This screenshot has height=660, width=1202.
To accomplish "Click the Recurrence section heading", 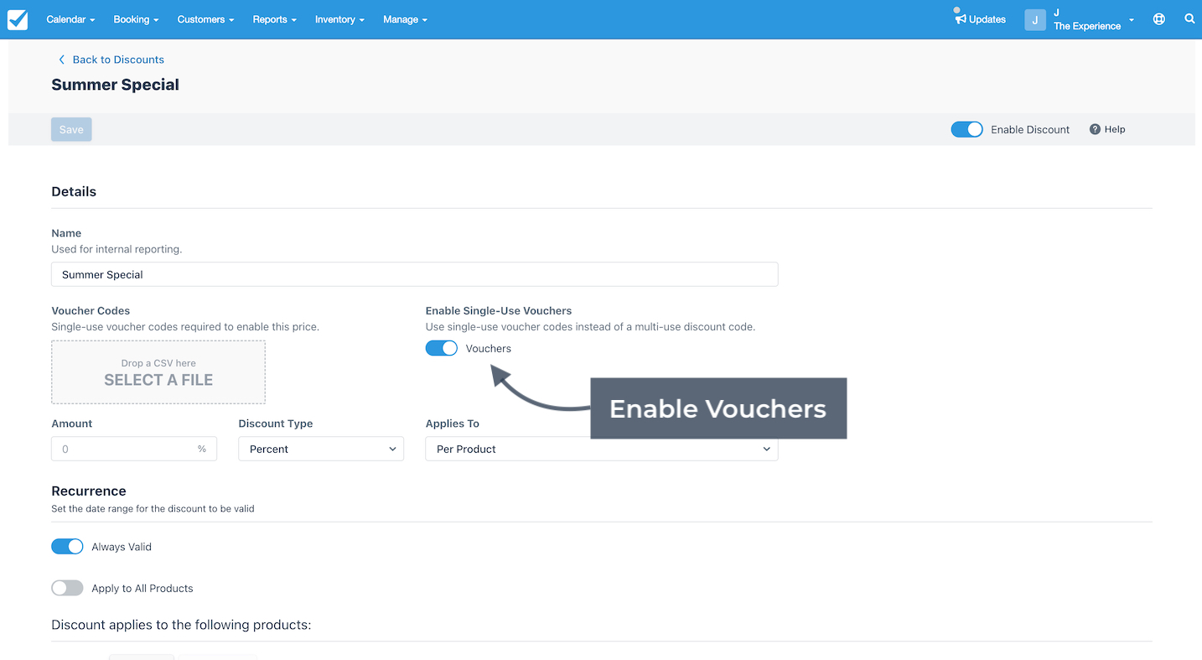I will click(89, 491).
